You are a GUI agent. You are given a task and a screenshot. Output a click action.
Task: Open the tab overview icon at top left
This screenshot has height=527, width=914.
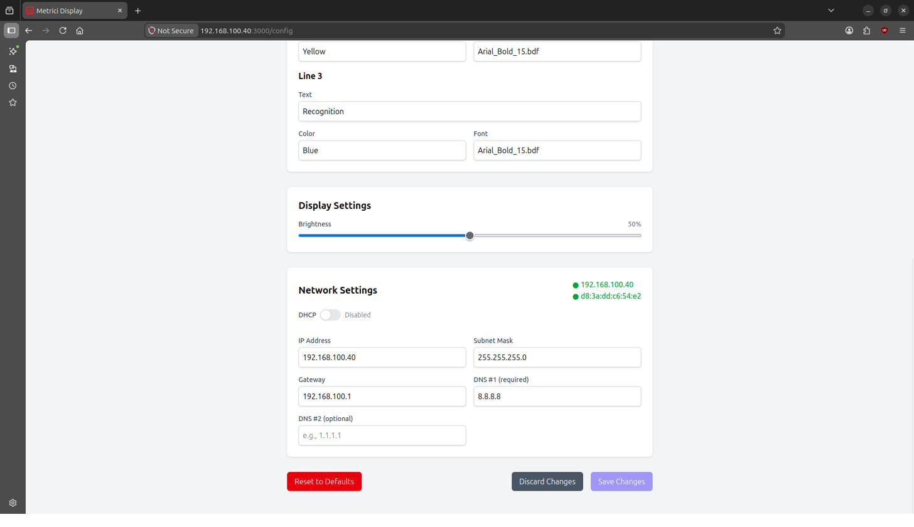click(9, 11)
